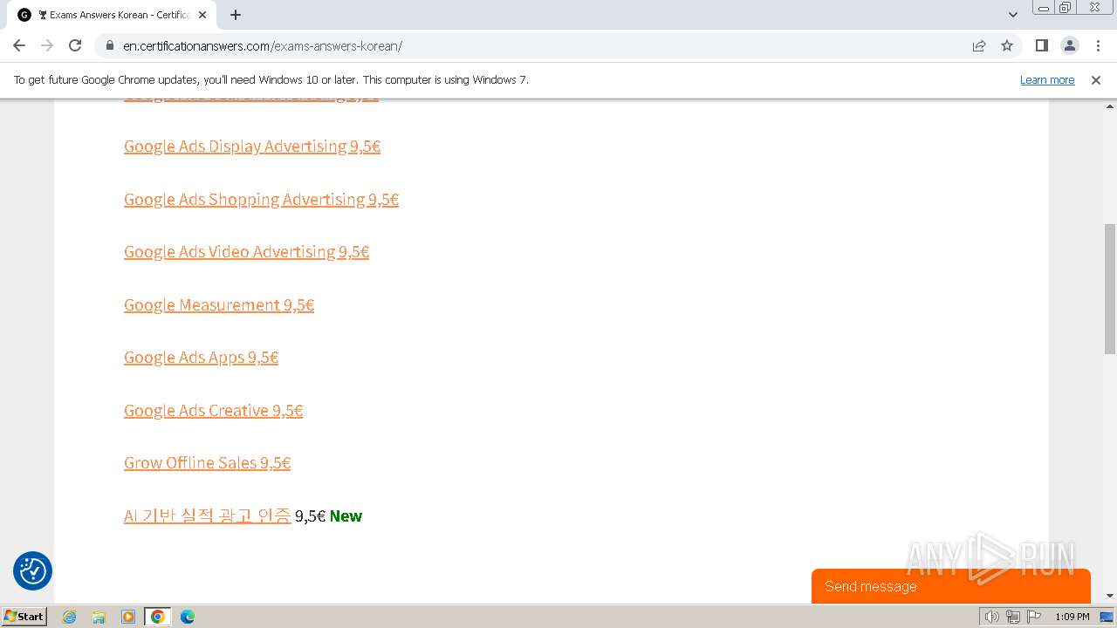Show desktop icon at taskbar end
The width and height of the screenshot is (1117, 628).
[x=1107, y=617]
